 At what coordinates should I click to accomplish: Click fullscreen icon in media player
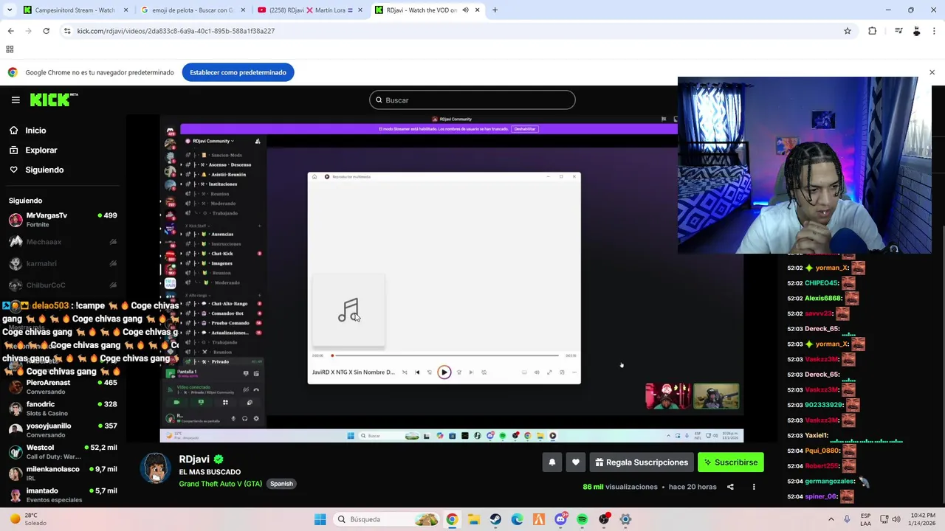[x=549, y=372]
